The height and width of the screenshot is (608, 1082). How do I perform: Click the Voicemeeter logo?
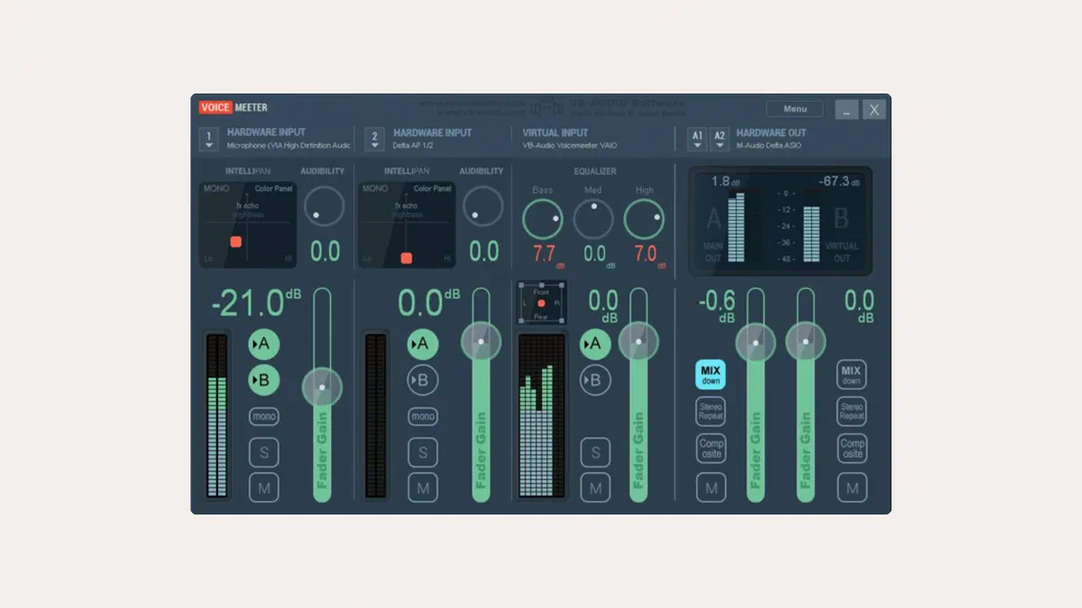point(234,107)
